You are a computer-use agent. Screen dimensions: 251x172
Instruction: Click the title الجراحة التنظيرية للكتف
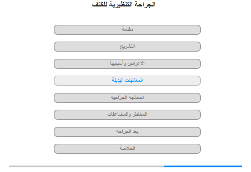click(124, 5)
